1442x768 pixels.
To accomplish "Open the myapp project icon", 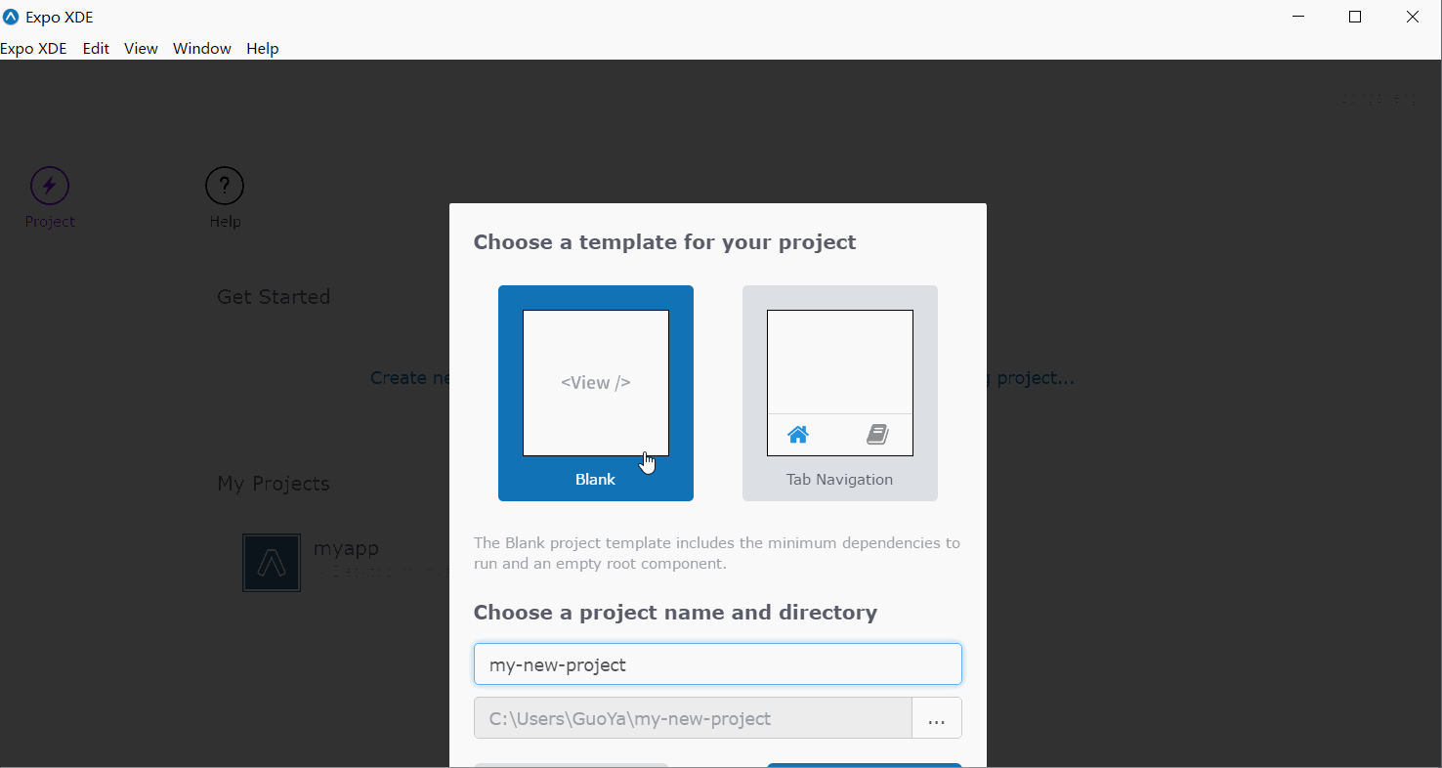I will (x=272, y=563).
